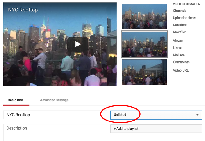This screenshot has width=205, height=141.
Task: Click the privacy dropdown arrow
Action: click(198, 115)
